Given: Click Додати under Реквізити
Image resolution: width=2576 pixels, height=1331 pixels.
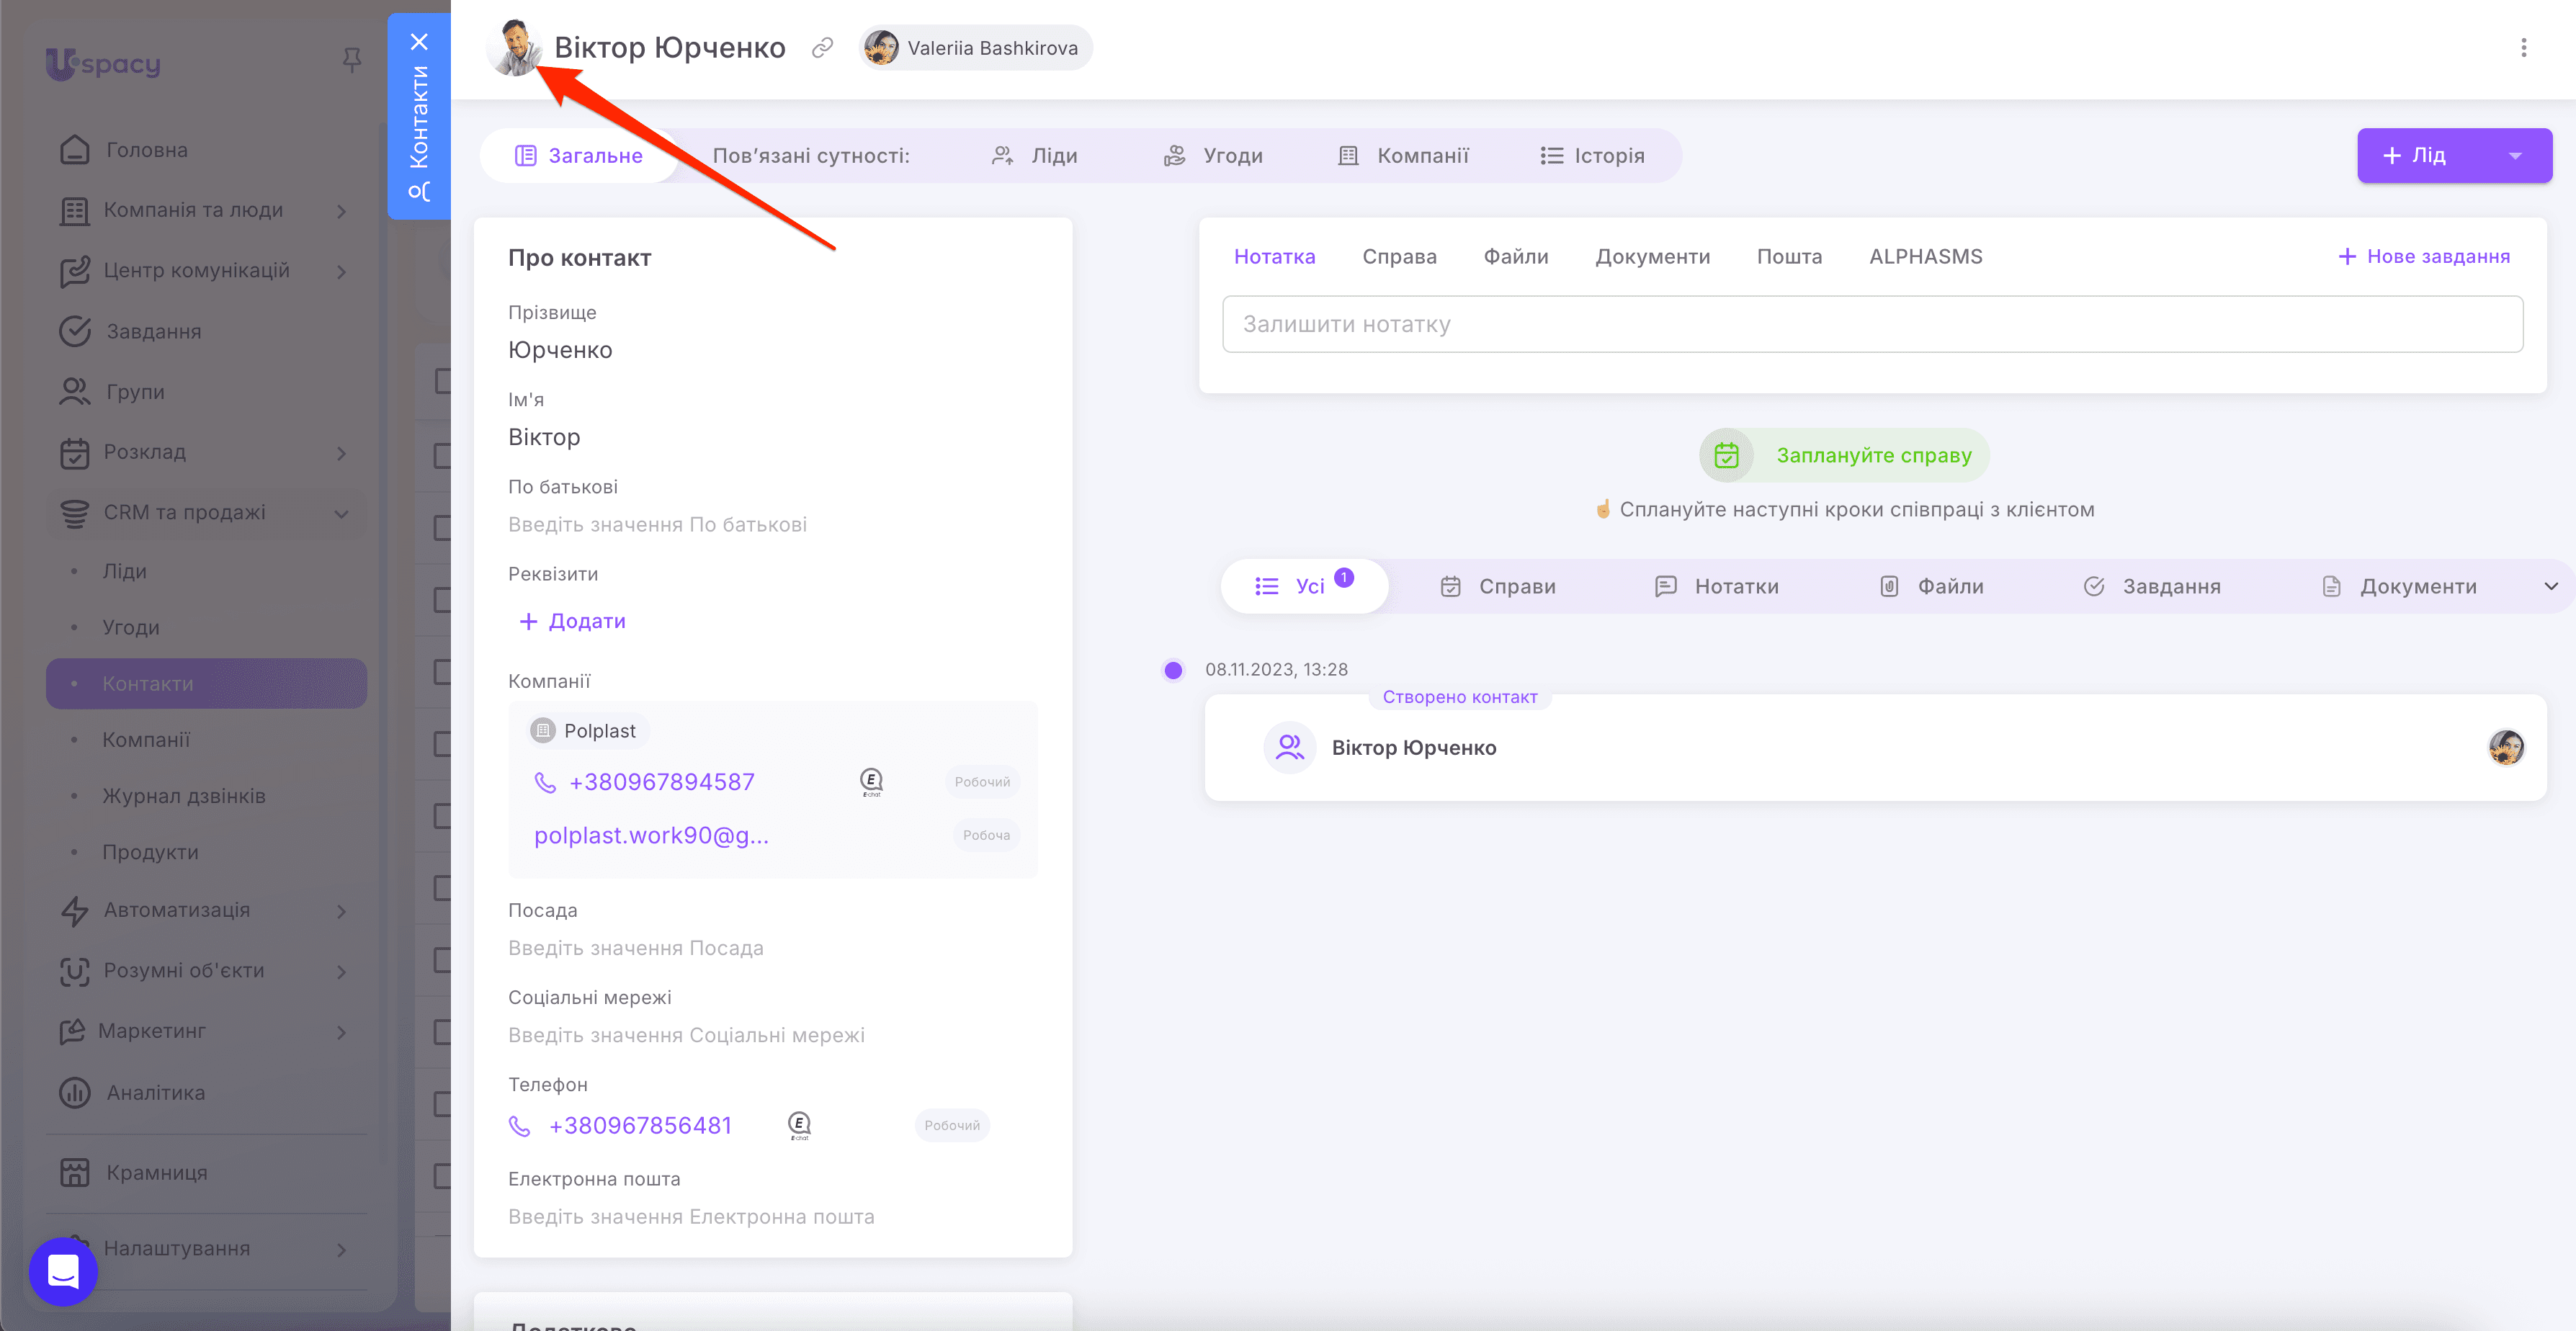Looking at the screenshot, I should (572, 621).
